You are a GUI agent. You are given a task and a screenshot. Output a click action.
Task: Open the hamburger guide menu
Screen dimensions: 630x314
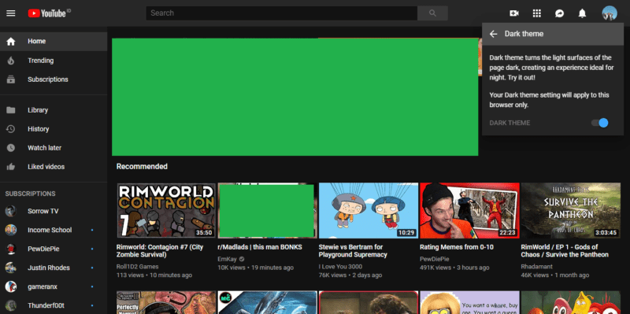(x=11, y=13)
